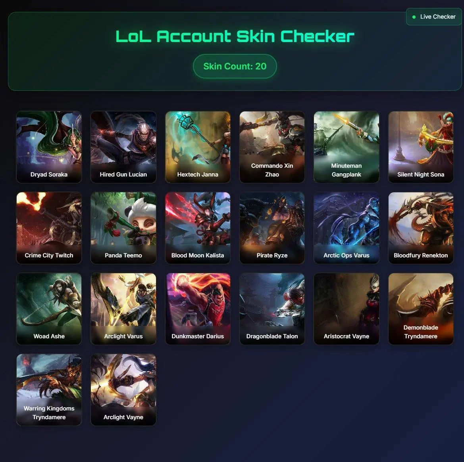The height and width of the screenshot is (462, 464).
Task: Click the Live Checker status badge
Action: click(x=434, y=17)
